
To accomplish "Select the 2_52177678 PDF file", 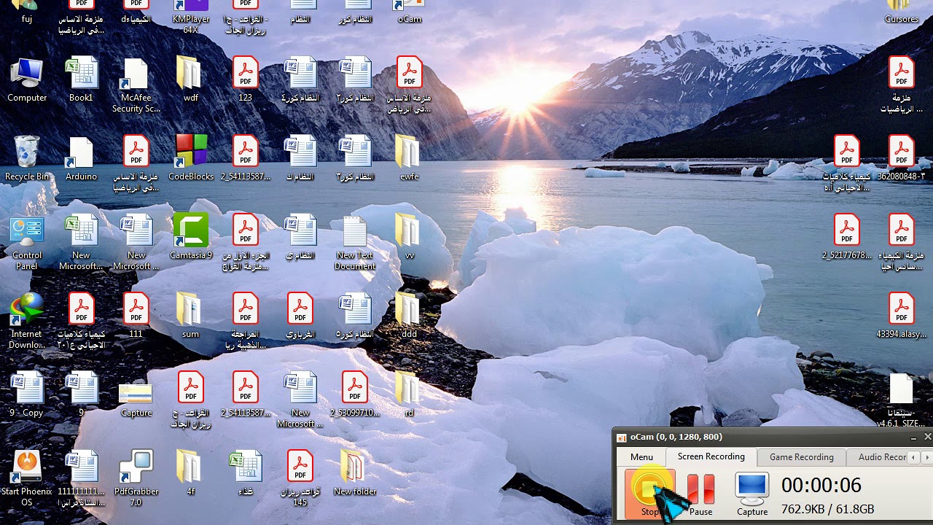I will point(846,237).
